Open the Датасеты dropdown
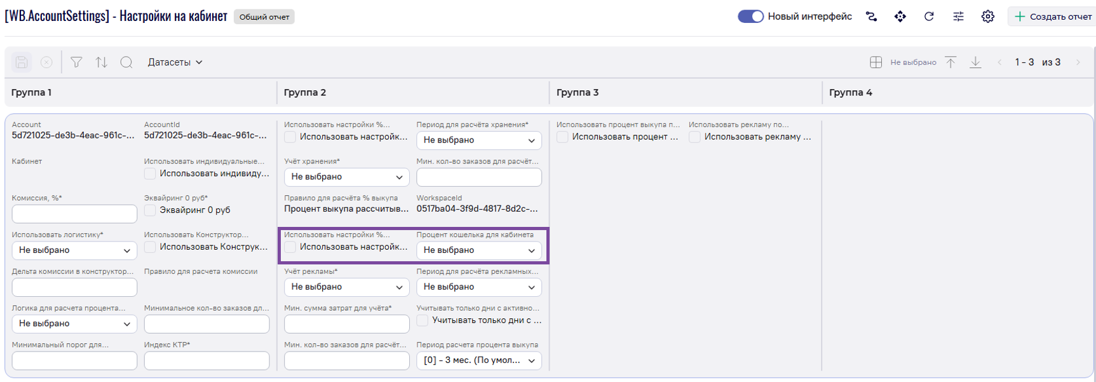1096x382 pixels. (175, 62)
